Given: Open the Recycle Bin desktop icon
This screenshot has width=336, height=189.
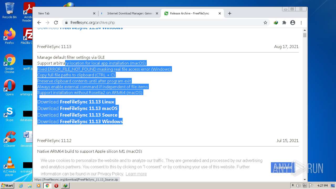Looking at the screenshot, I should 9,11.
